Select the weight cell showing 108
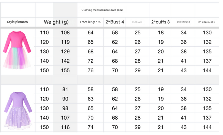The height and width of the screenshot is (135, 223). (65, 33)
